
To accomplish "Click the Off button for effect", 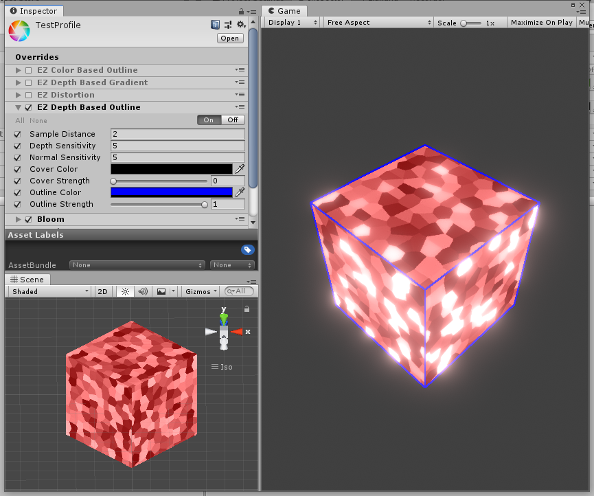I will [233, 120].
